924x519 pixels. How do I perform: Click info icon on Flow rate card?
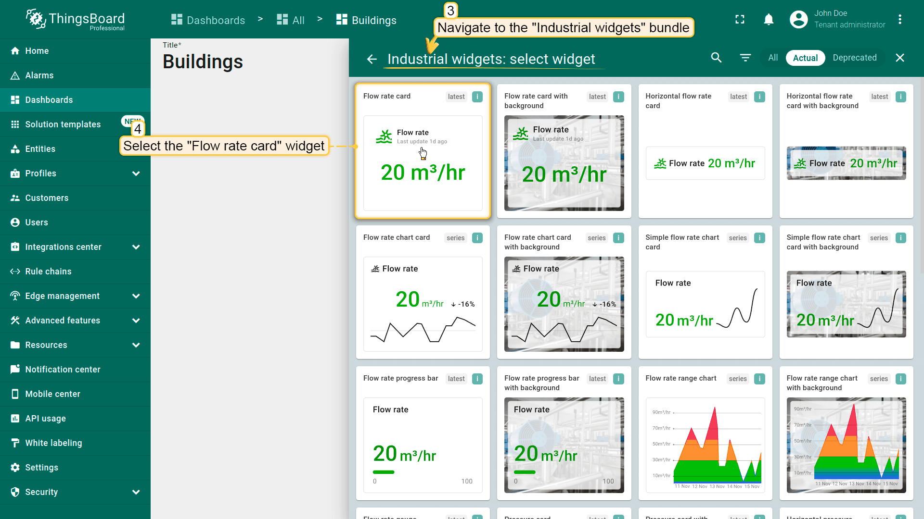[477, 97]
